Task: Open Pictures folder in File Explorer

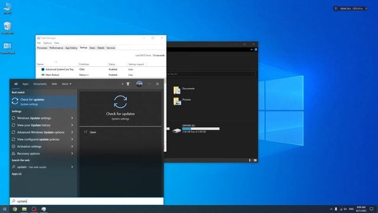Action: (183, 101)
